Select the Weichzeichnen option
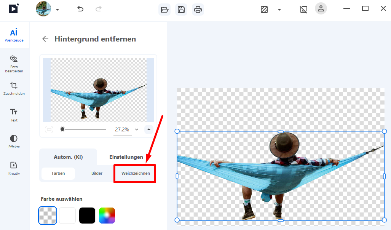 136,173
